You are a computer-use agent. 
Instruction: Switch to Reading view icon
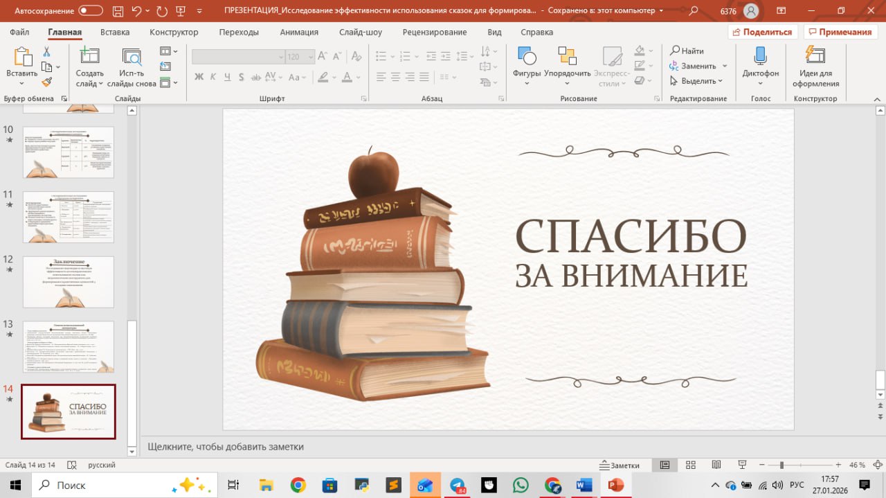tap(716, 465)
